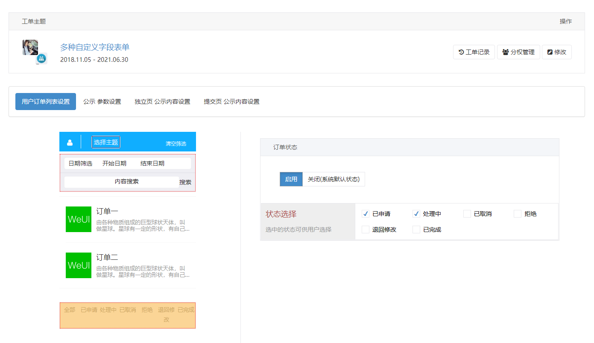This screenshot has width=594, height=343.
Task: Switch to 独立页 公示内容设置 tab
Action: coord(162,102)
